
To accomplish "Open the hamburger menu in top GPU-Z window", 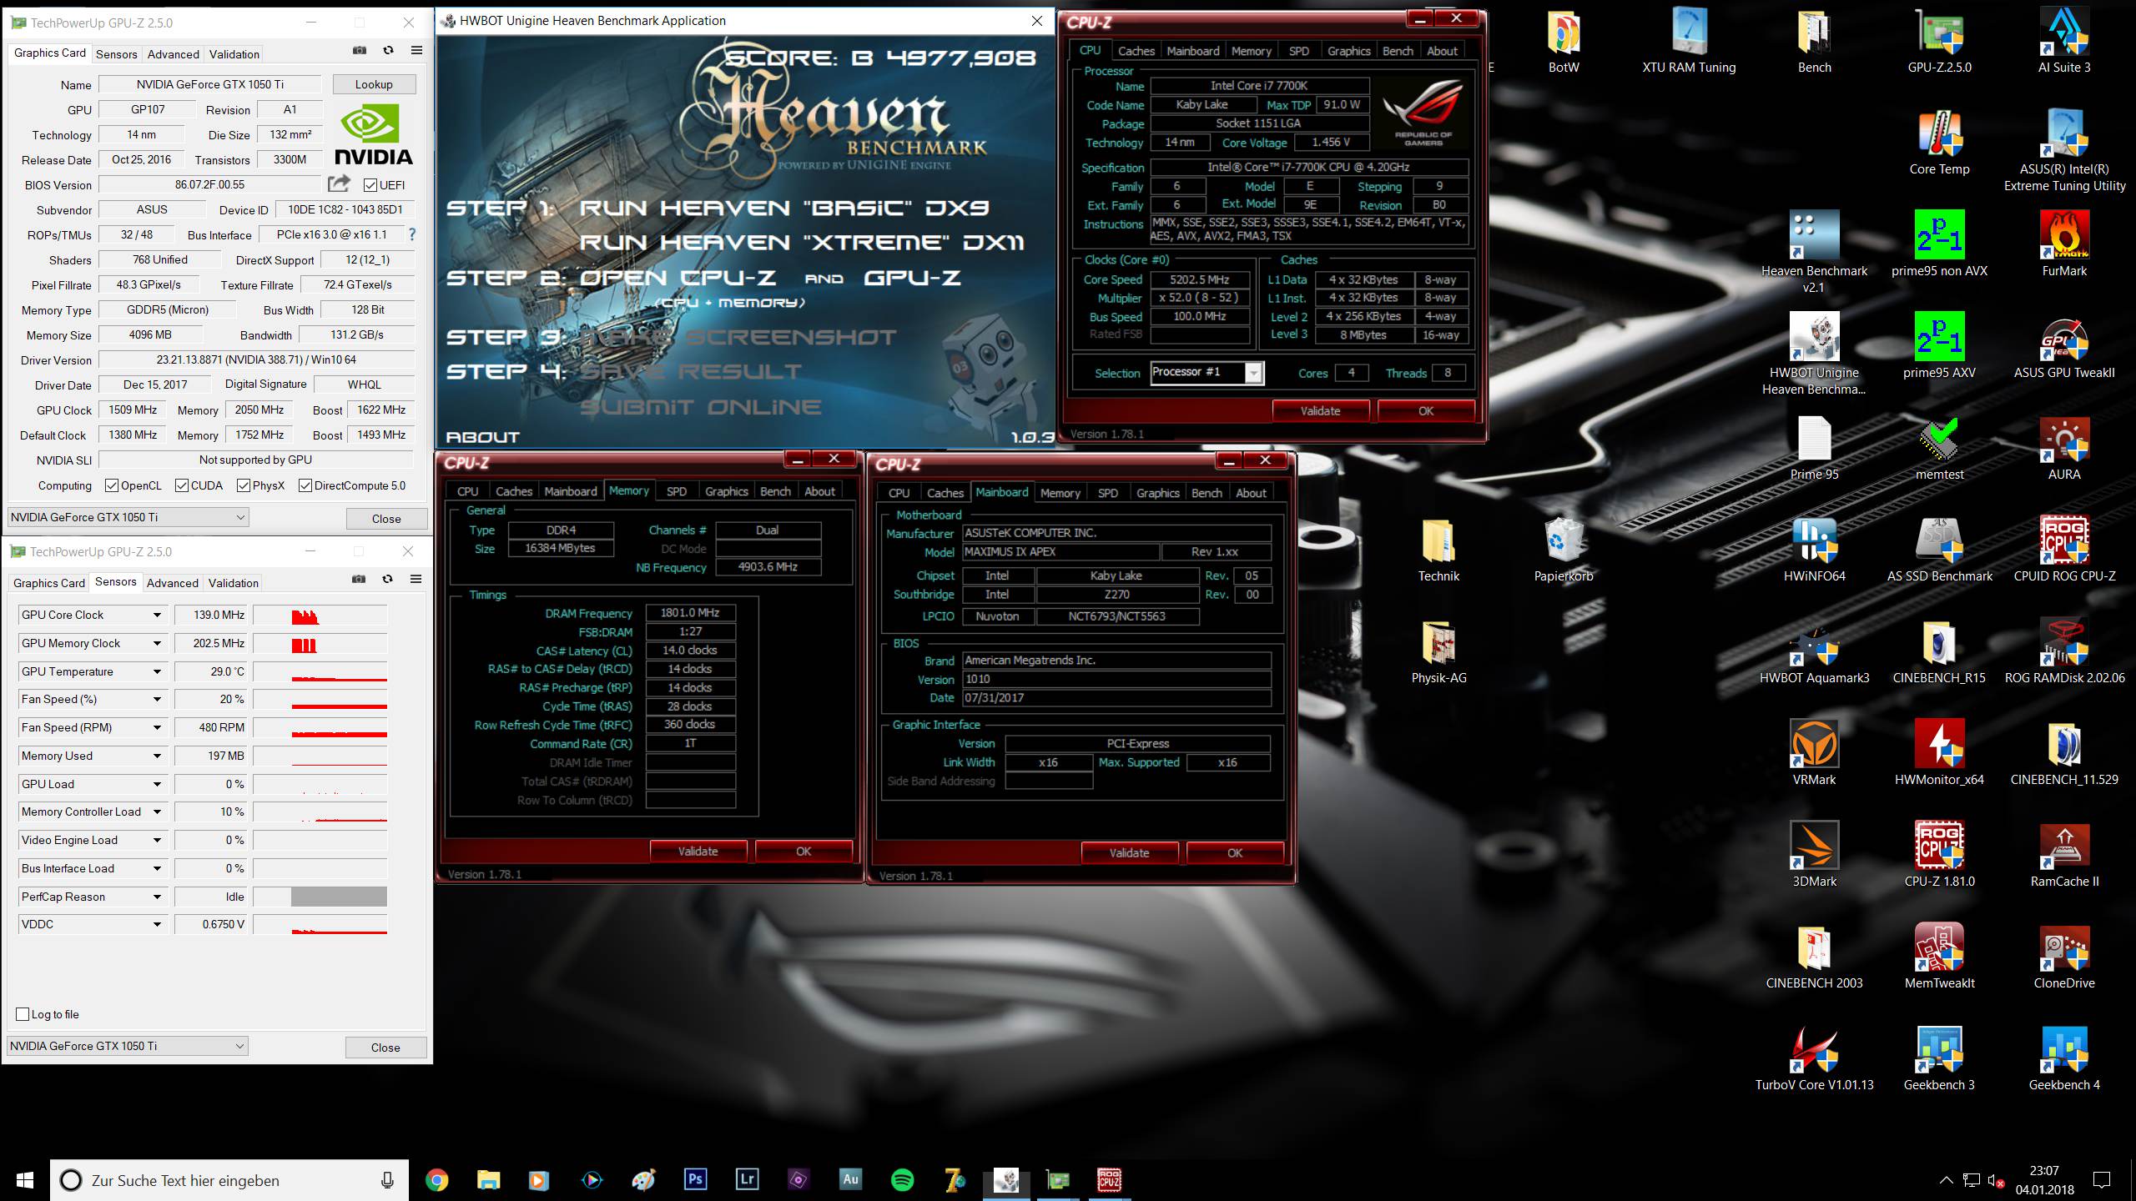I will point(416,50).
